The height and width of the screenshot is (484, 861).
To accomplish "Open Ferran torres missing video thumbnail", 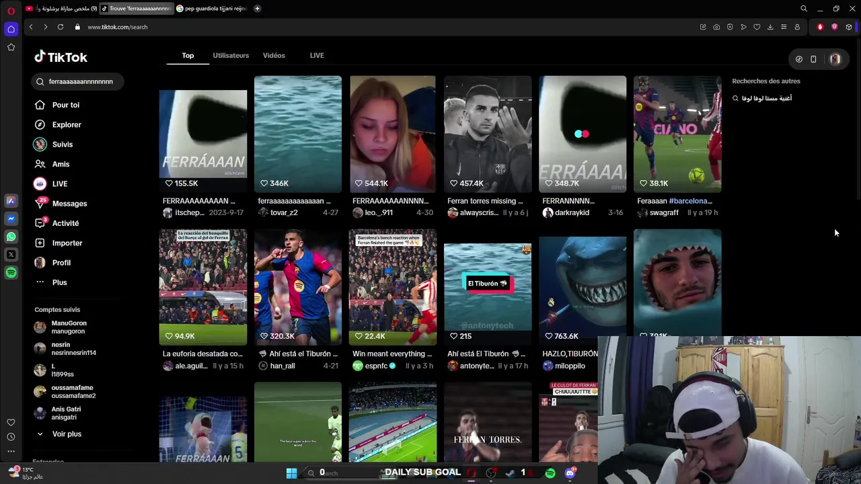I will point(488,134).
